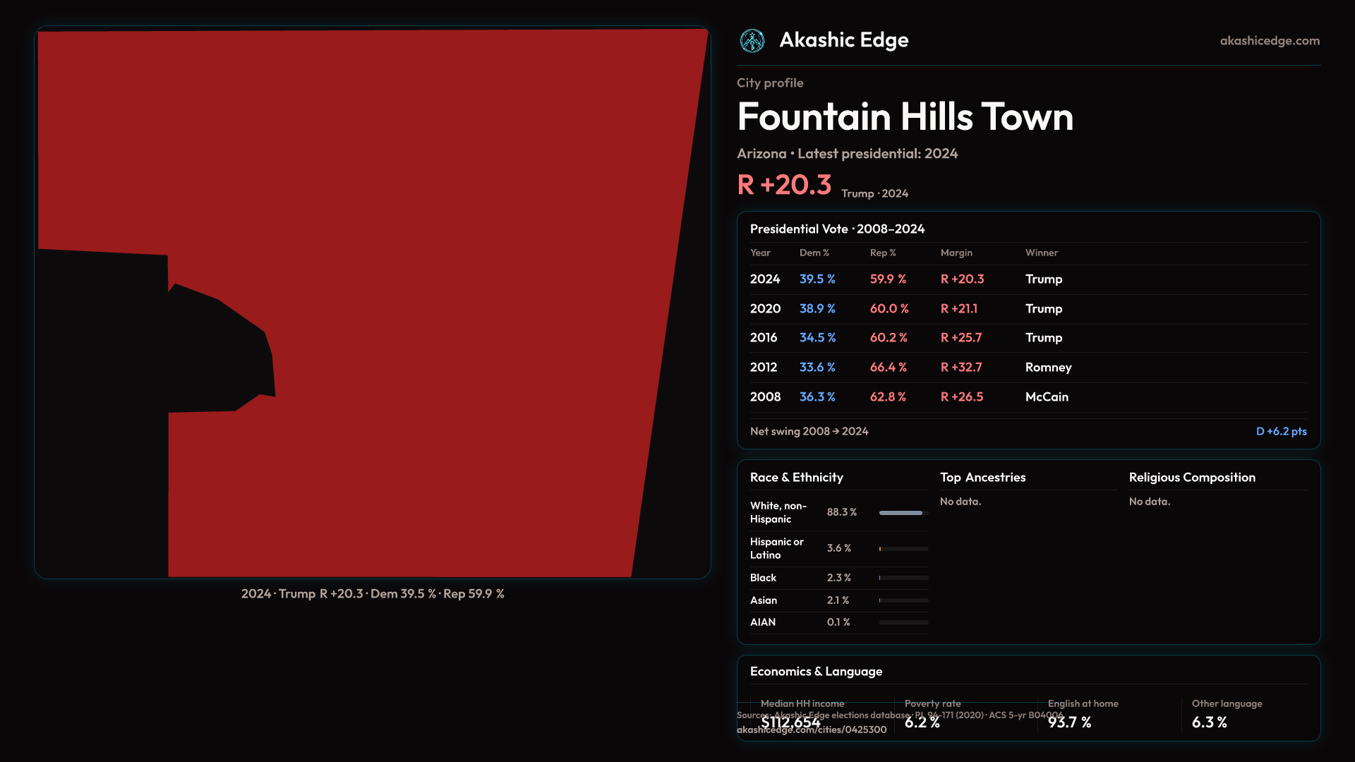Click the Other language 6.3% stat
The height and width of the screenshot is (762, 1355).
click(1209, 722)
